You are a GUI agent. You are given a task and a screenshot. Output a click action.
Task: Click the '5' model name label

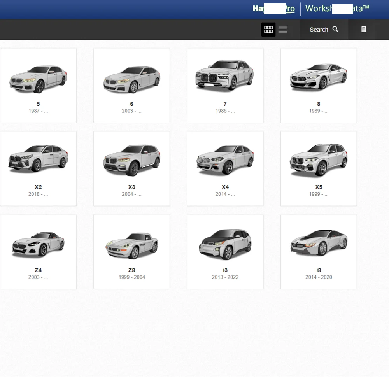click(x=38, y=104)
